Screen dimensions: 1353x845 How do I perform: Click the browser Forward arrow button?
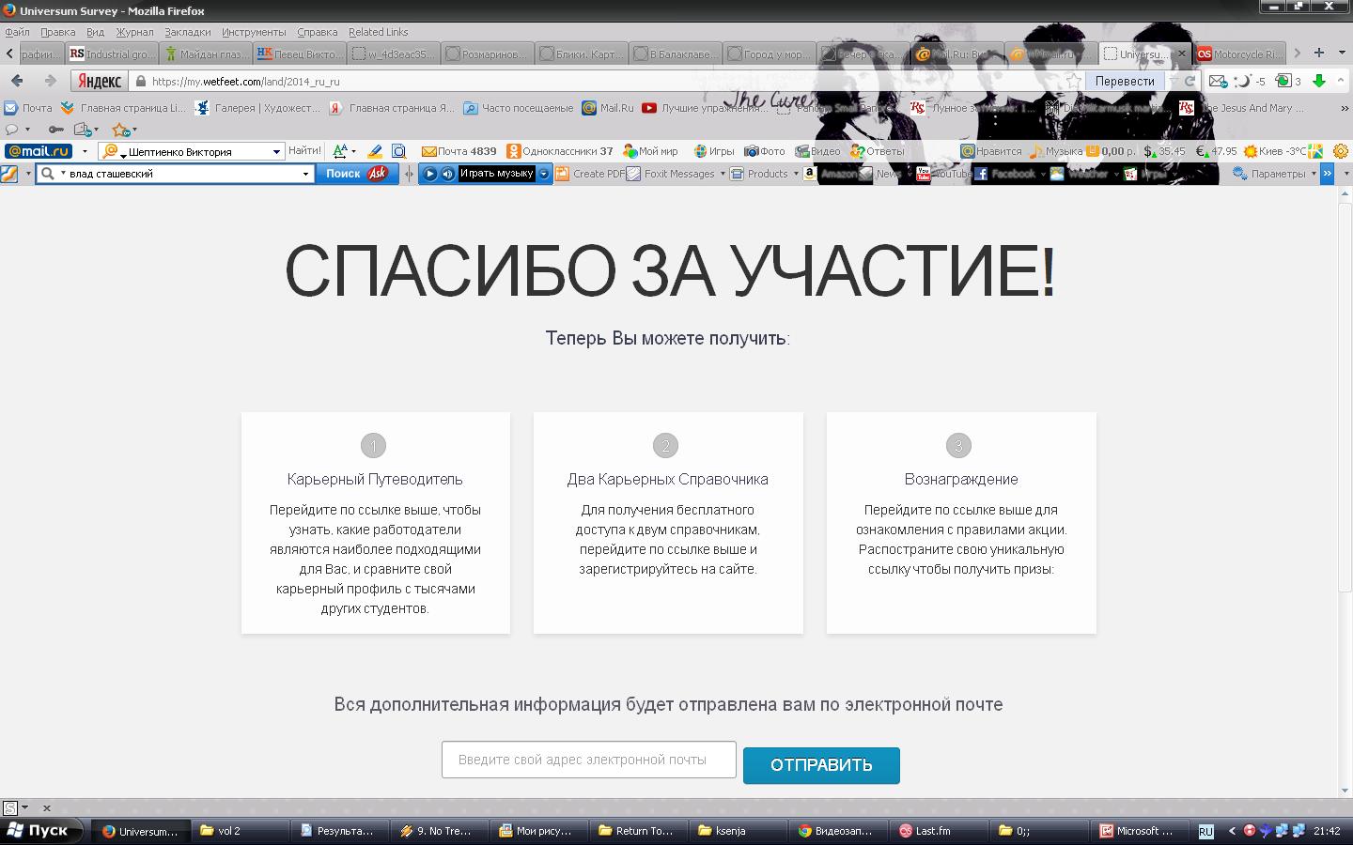point(50,81)
